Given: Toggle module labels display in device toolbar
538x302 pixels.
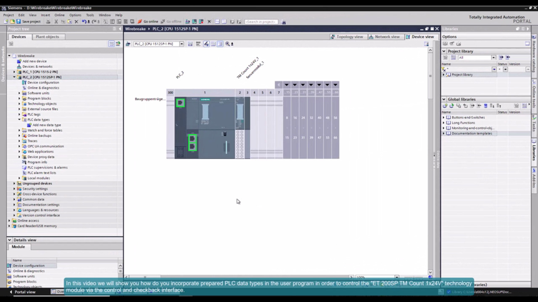Looking at the screenshot, I should pos(206,44).
